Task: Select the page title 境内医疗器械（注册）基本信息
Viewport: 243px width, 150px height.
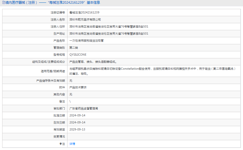Action: point(53,3)
